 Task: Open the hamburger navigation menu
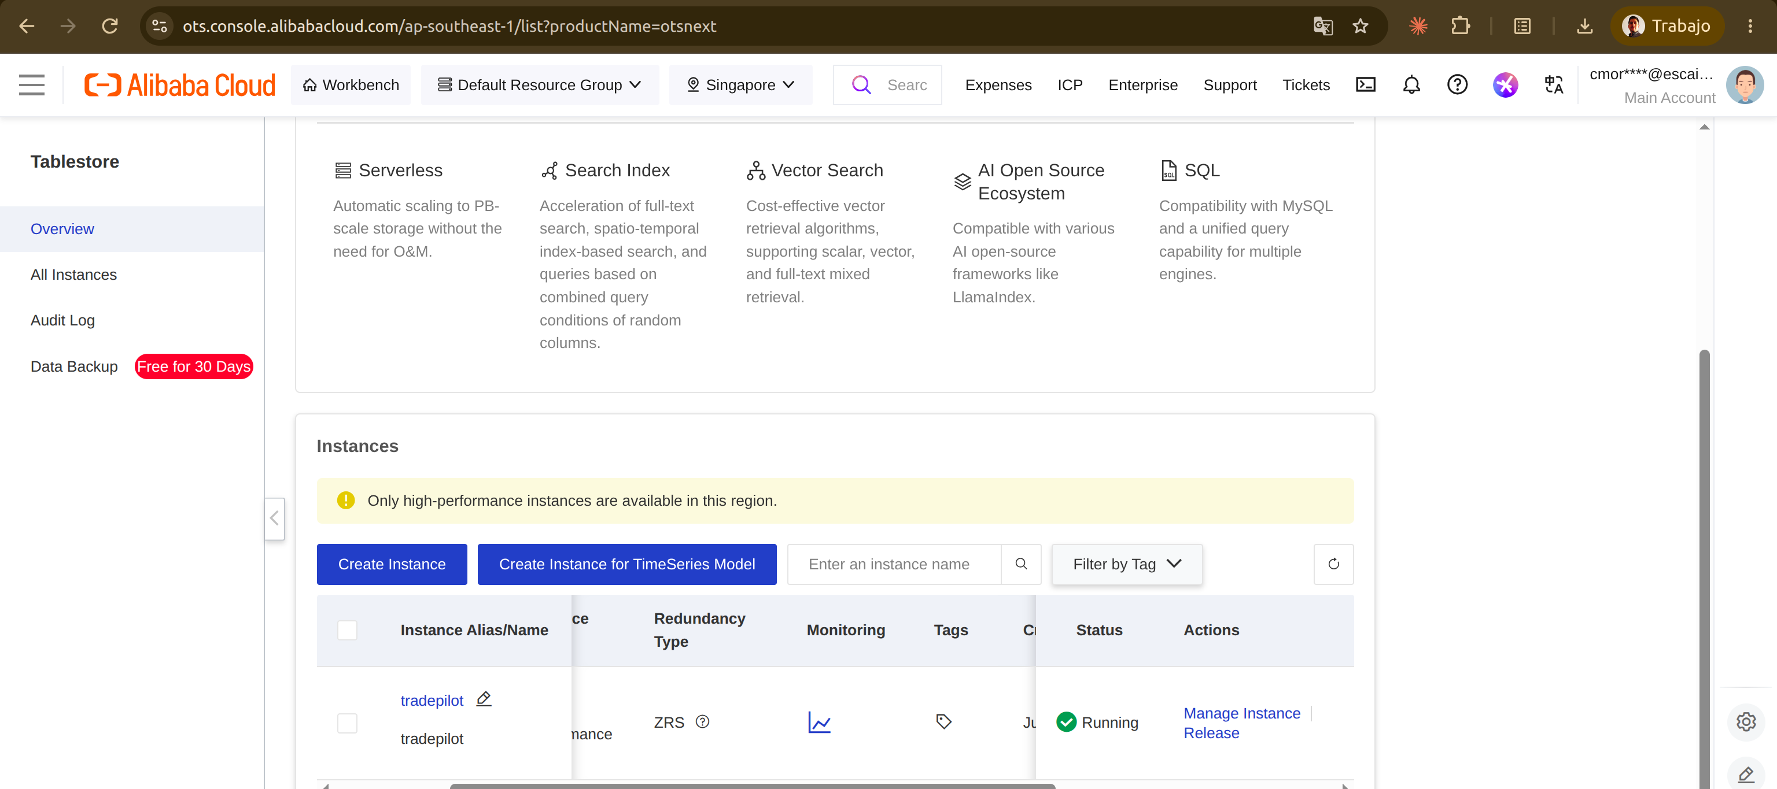32,85
